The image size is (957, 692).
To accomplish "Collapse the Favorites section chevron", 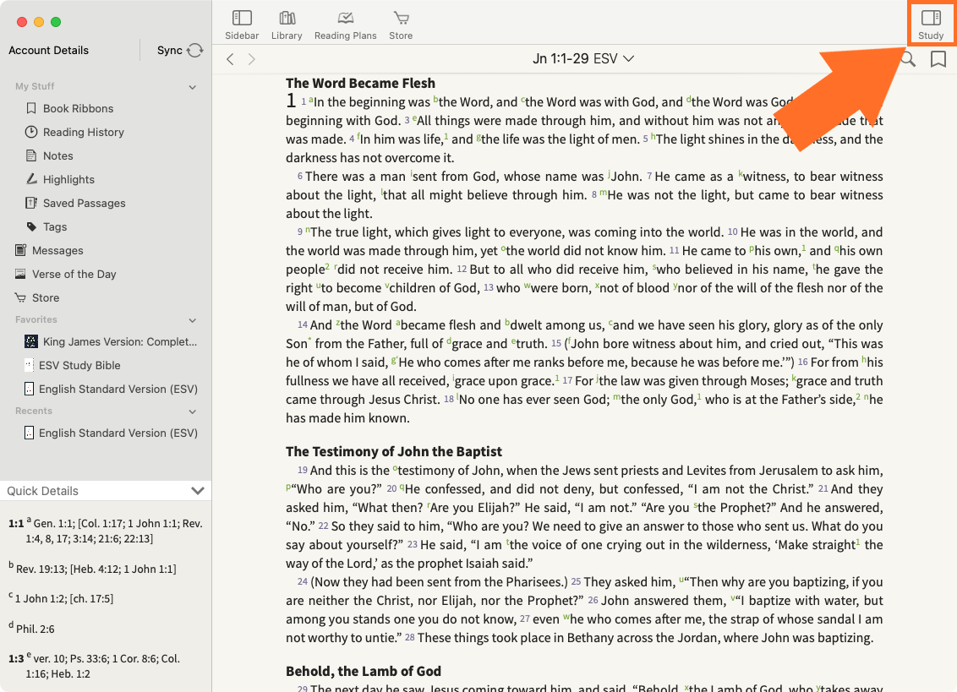I will point(192,320).
